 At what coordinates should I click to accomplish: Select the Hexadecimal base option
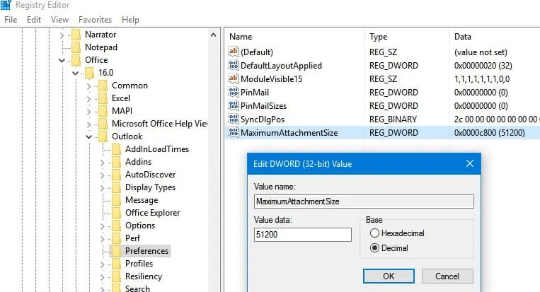[374, 233]
